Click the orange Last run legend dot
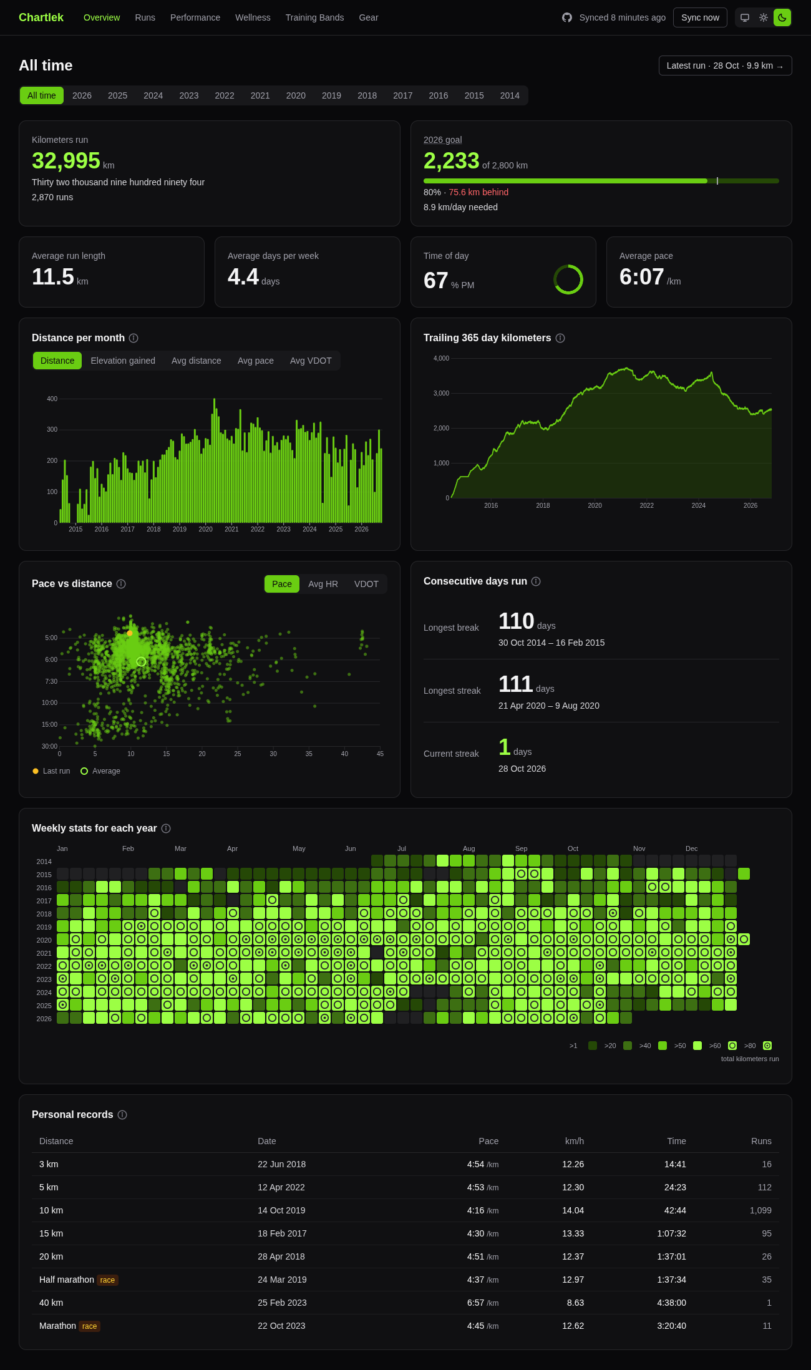811x1370 pixels. coord(36,771)
